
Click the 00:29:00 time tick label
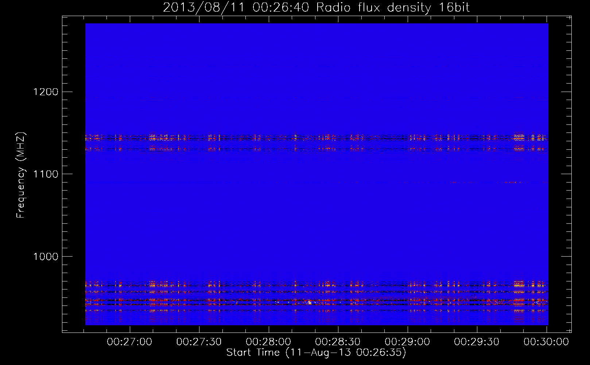coord(407,342)
